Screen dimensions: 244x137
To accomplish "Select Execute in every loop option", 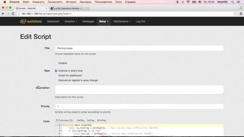I will pyautogui.click(x=56, y=71).
